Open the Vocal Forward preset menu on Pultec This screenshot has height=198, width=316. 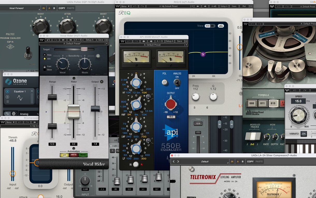click(x=20, y=8)
